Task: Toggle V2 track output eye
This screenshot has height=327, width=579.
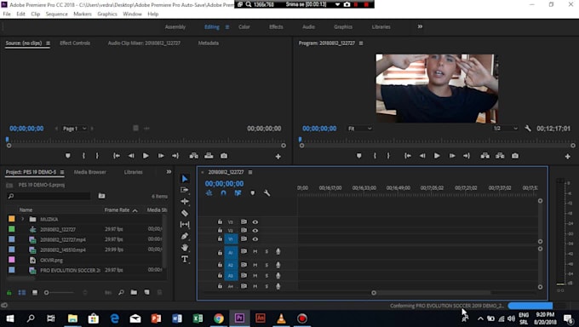Action: coord(255,230)
